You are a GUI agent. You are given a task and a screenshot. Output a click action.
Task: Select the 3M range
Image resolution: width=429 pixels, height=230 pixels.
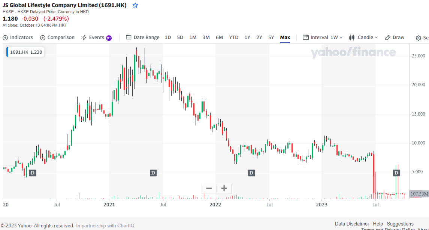click(x=206, y=38)
